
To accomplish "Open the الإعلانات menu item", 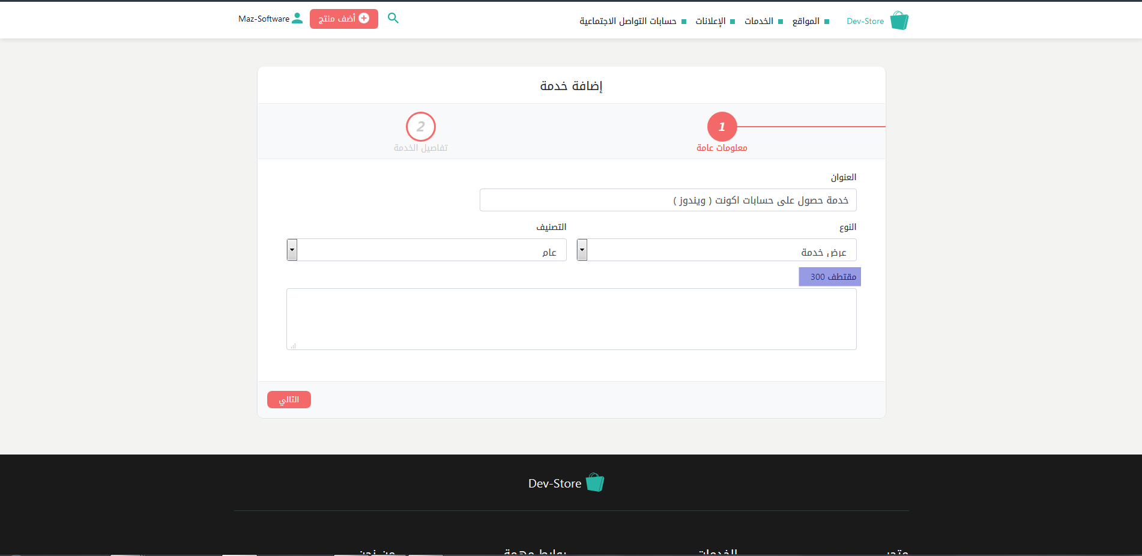I will (x=710, y=21).
